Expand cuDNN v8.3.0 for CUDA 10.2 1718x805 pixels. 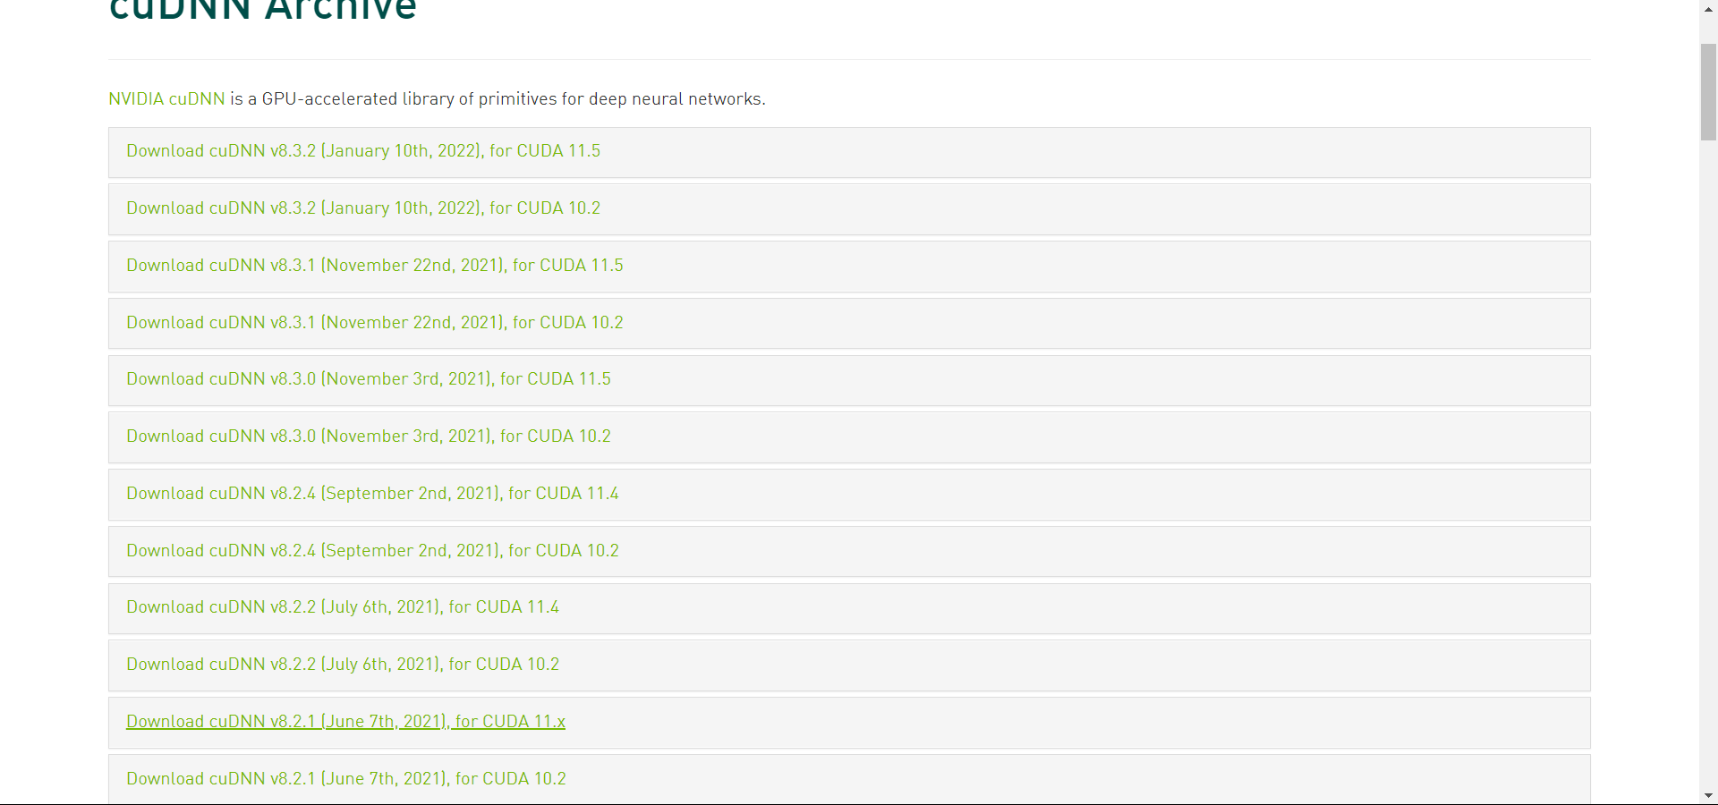pyautogui.click(x=369, y=436)
